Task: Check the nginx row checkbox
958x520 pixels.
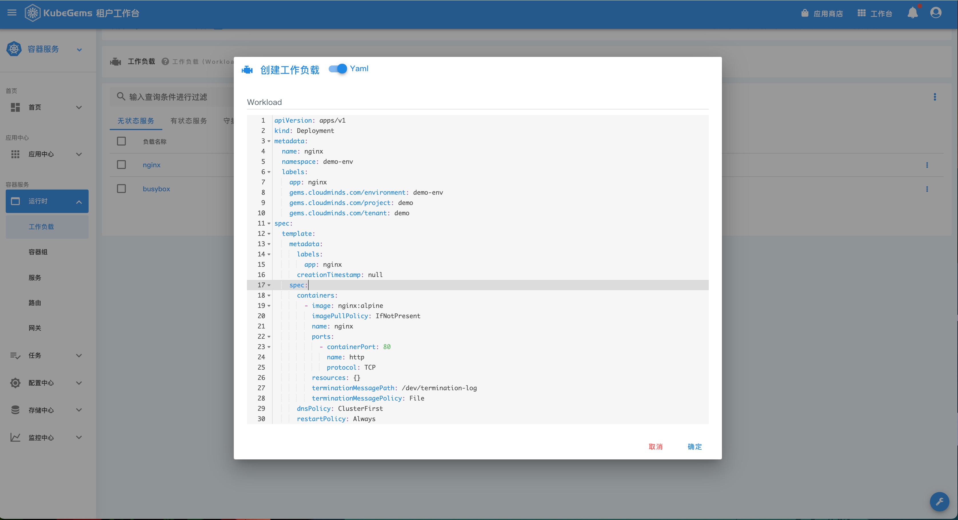Action: coord(121,165)
